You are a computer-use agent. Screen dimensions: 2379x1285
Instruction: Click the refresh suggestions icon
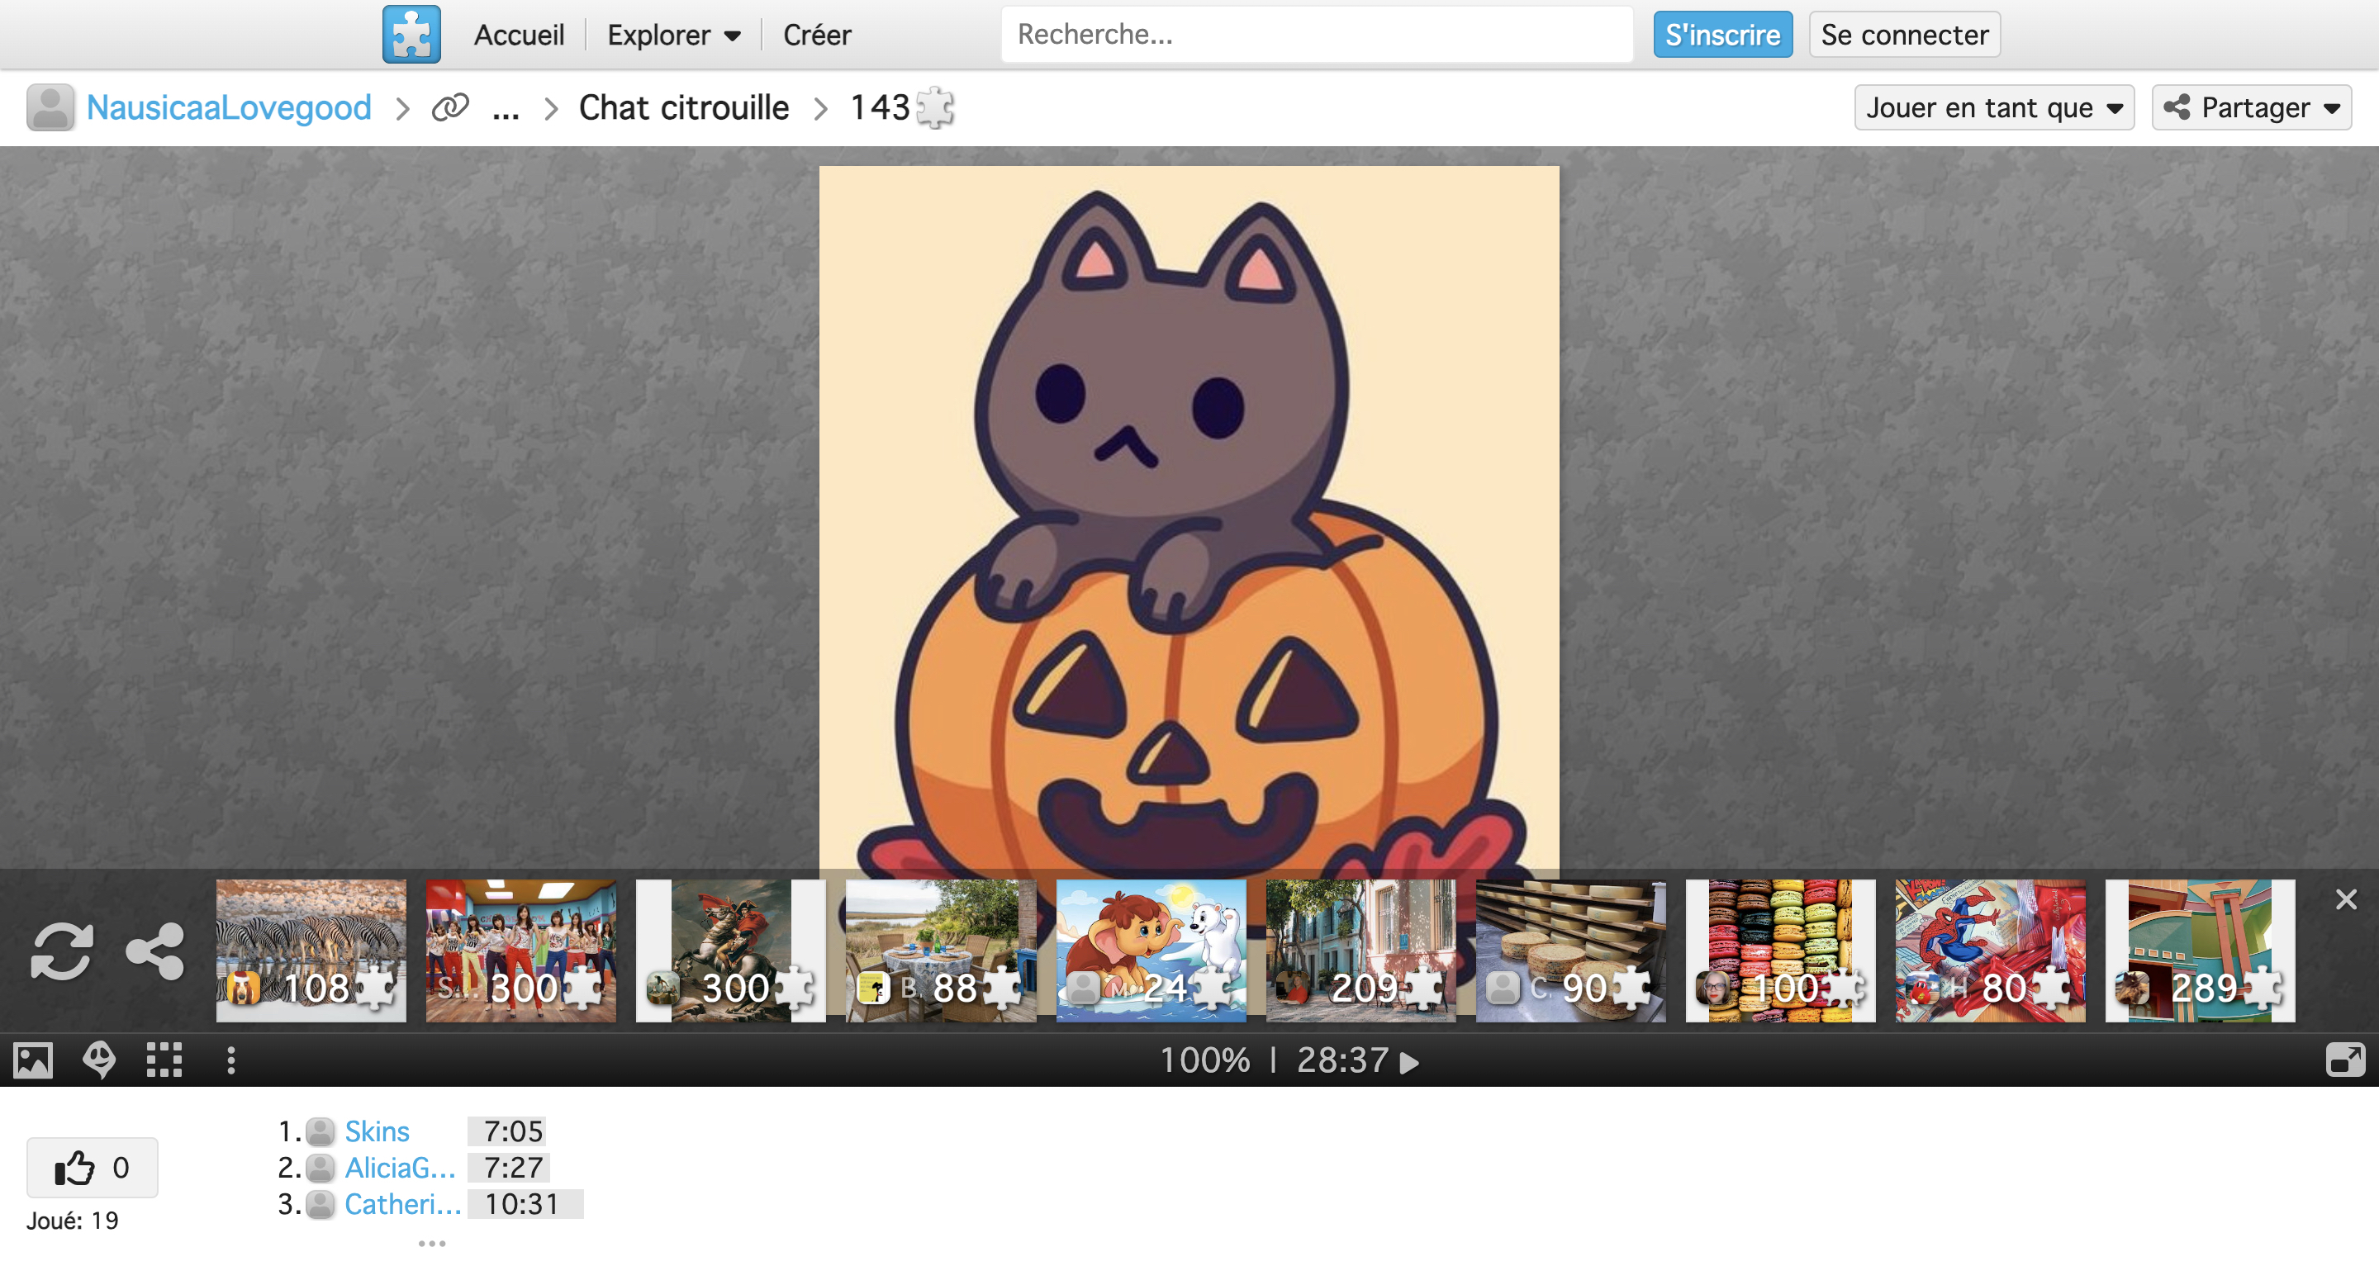(62, 950)
